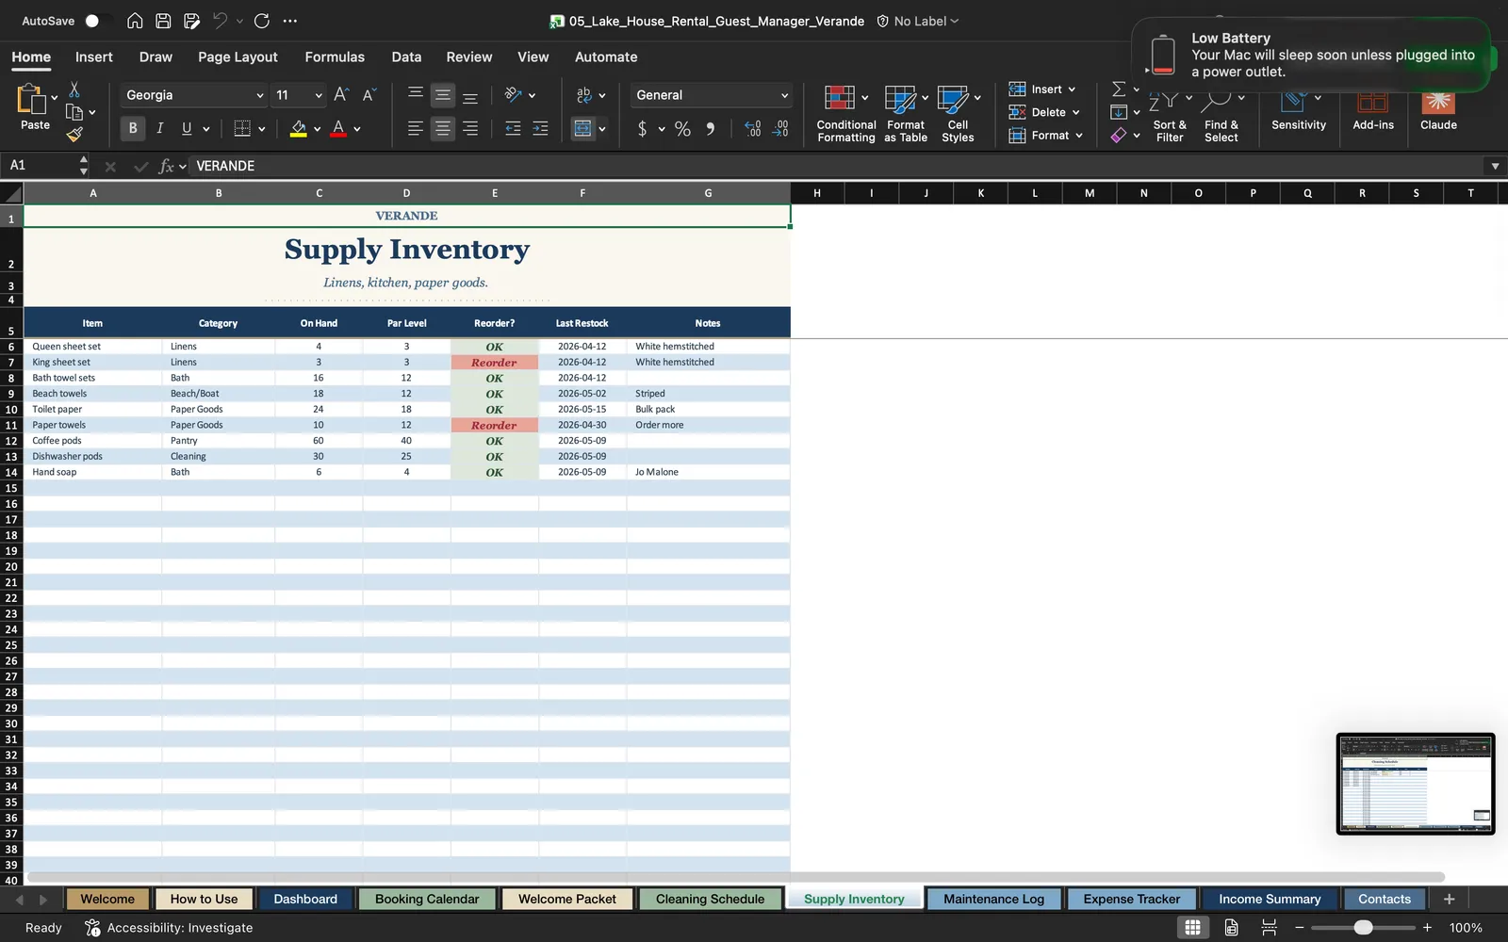
Task: Toggle Bold formatting
Action: pyautogui.click(x=133, y=128)
